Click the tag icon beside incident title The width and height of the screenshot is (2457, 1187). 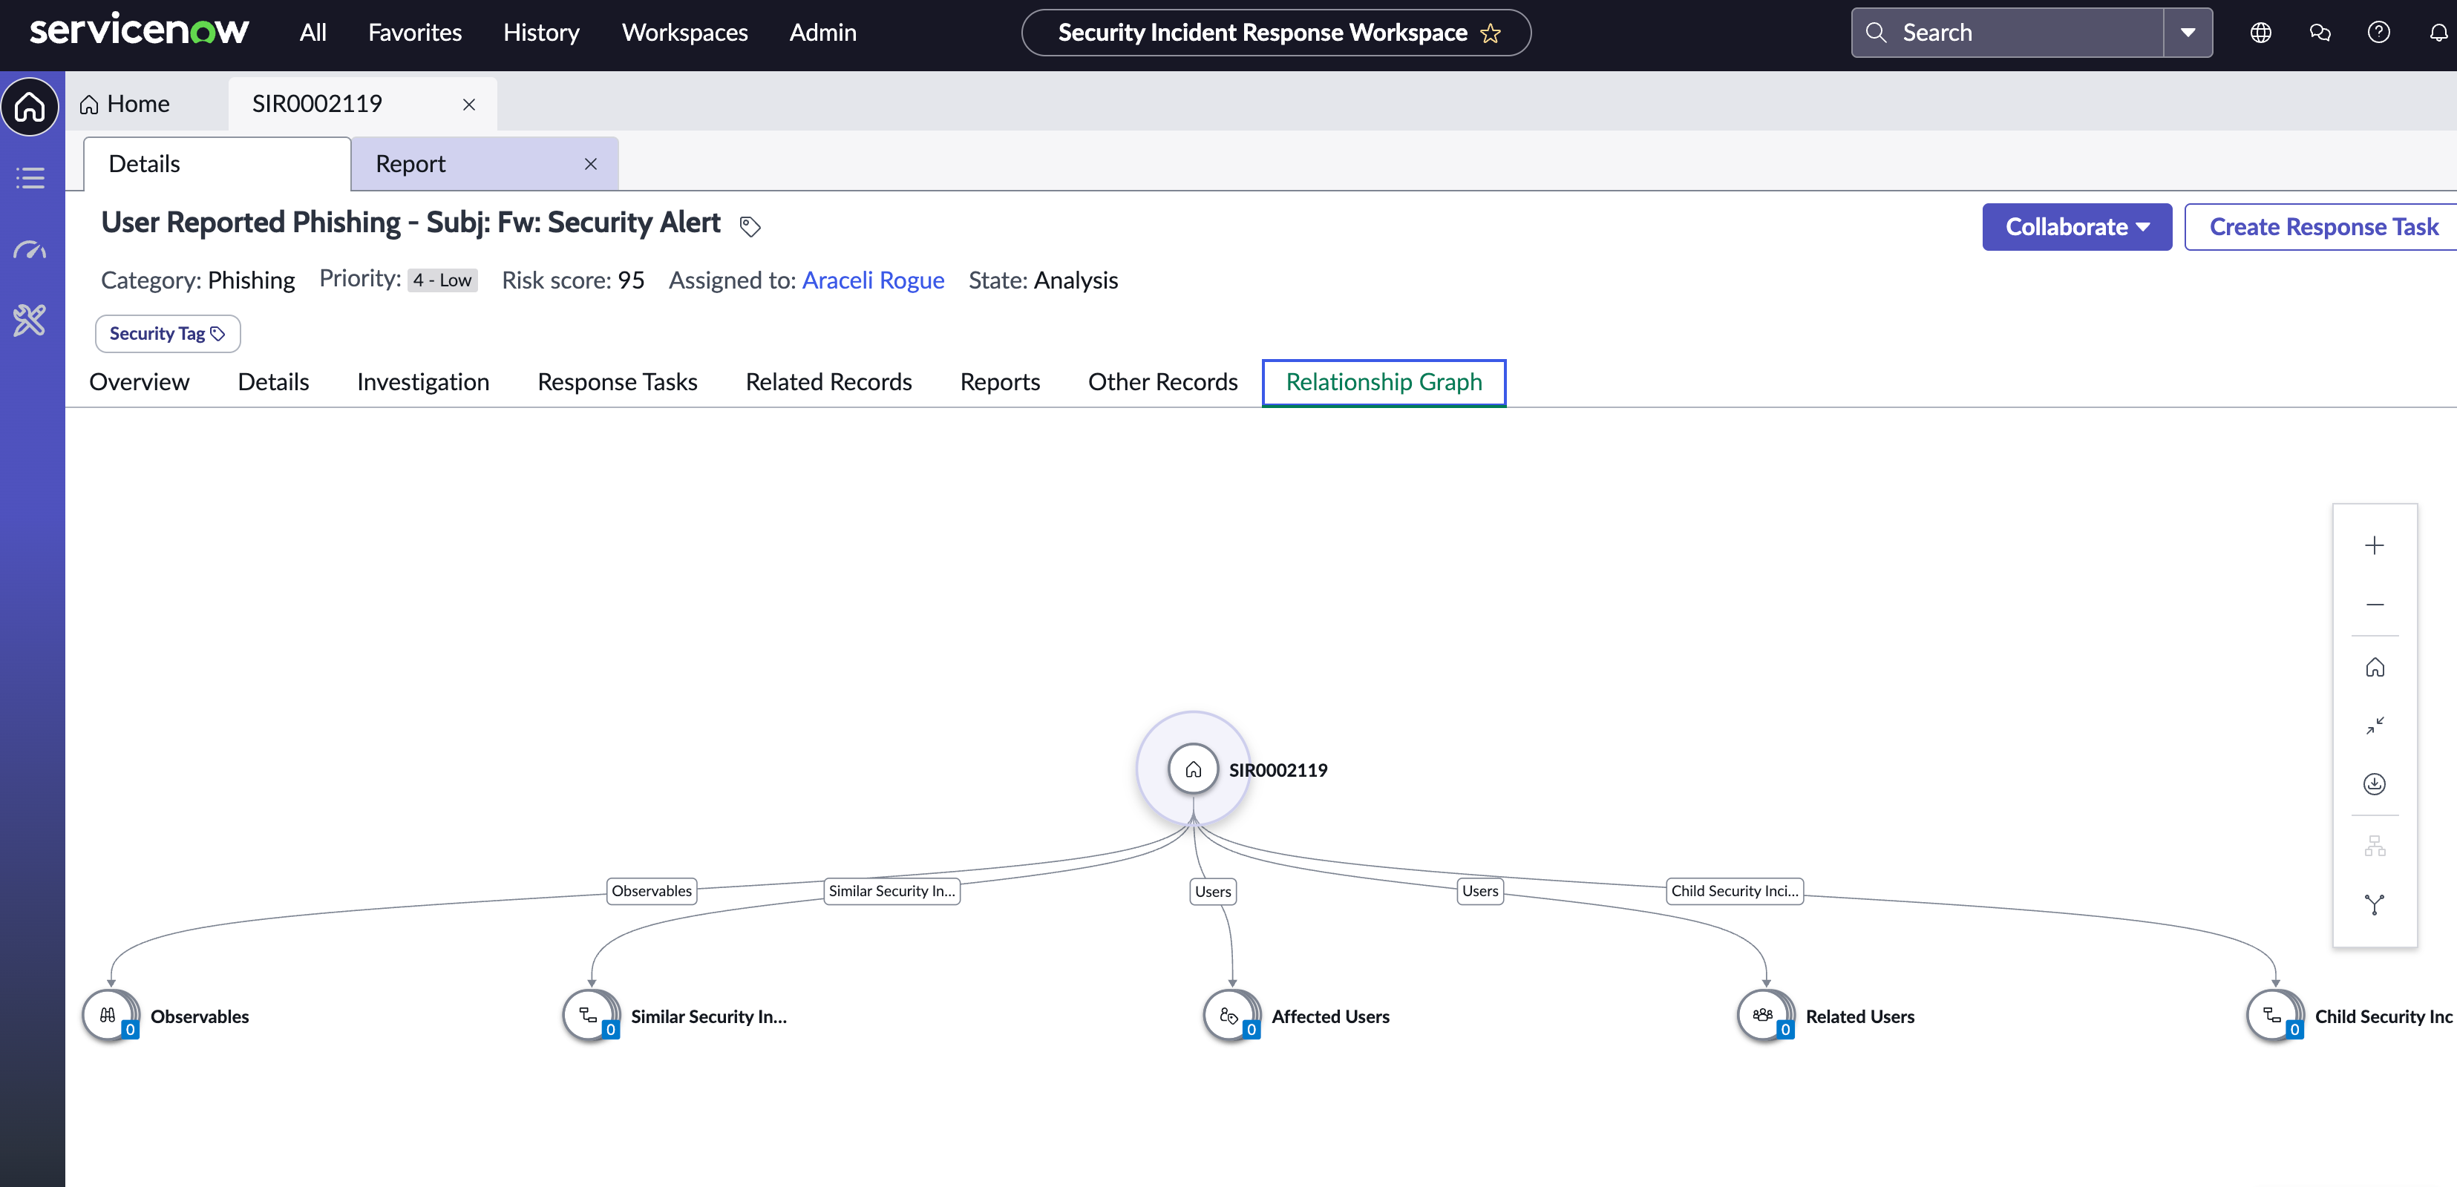click(x=750, y=226)
